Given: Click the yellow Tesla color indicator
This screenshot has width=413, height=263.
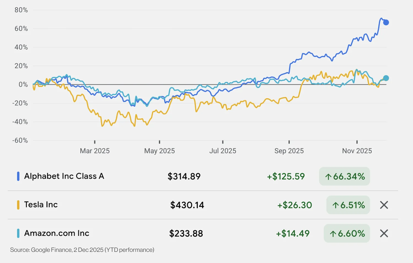Looking at the screenshot, I should tap(18, 205).
